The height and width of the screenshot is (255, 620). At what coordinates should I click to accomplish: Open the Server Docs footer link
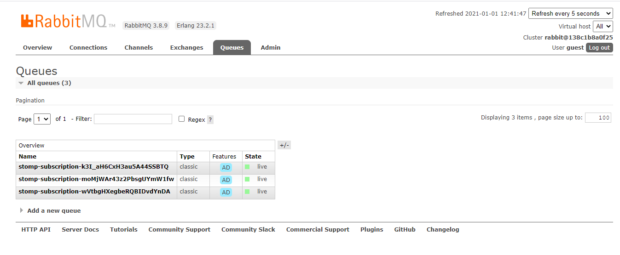81,230
